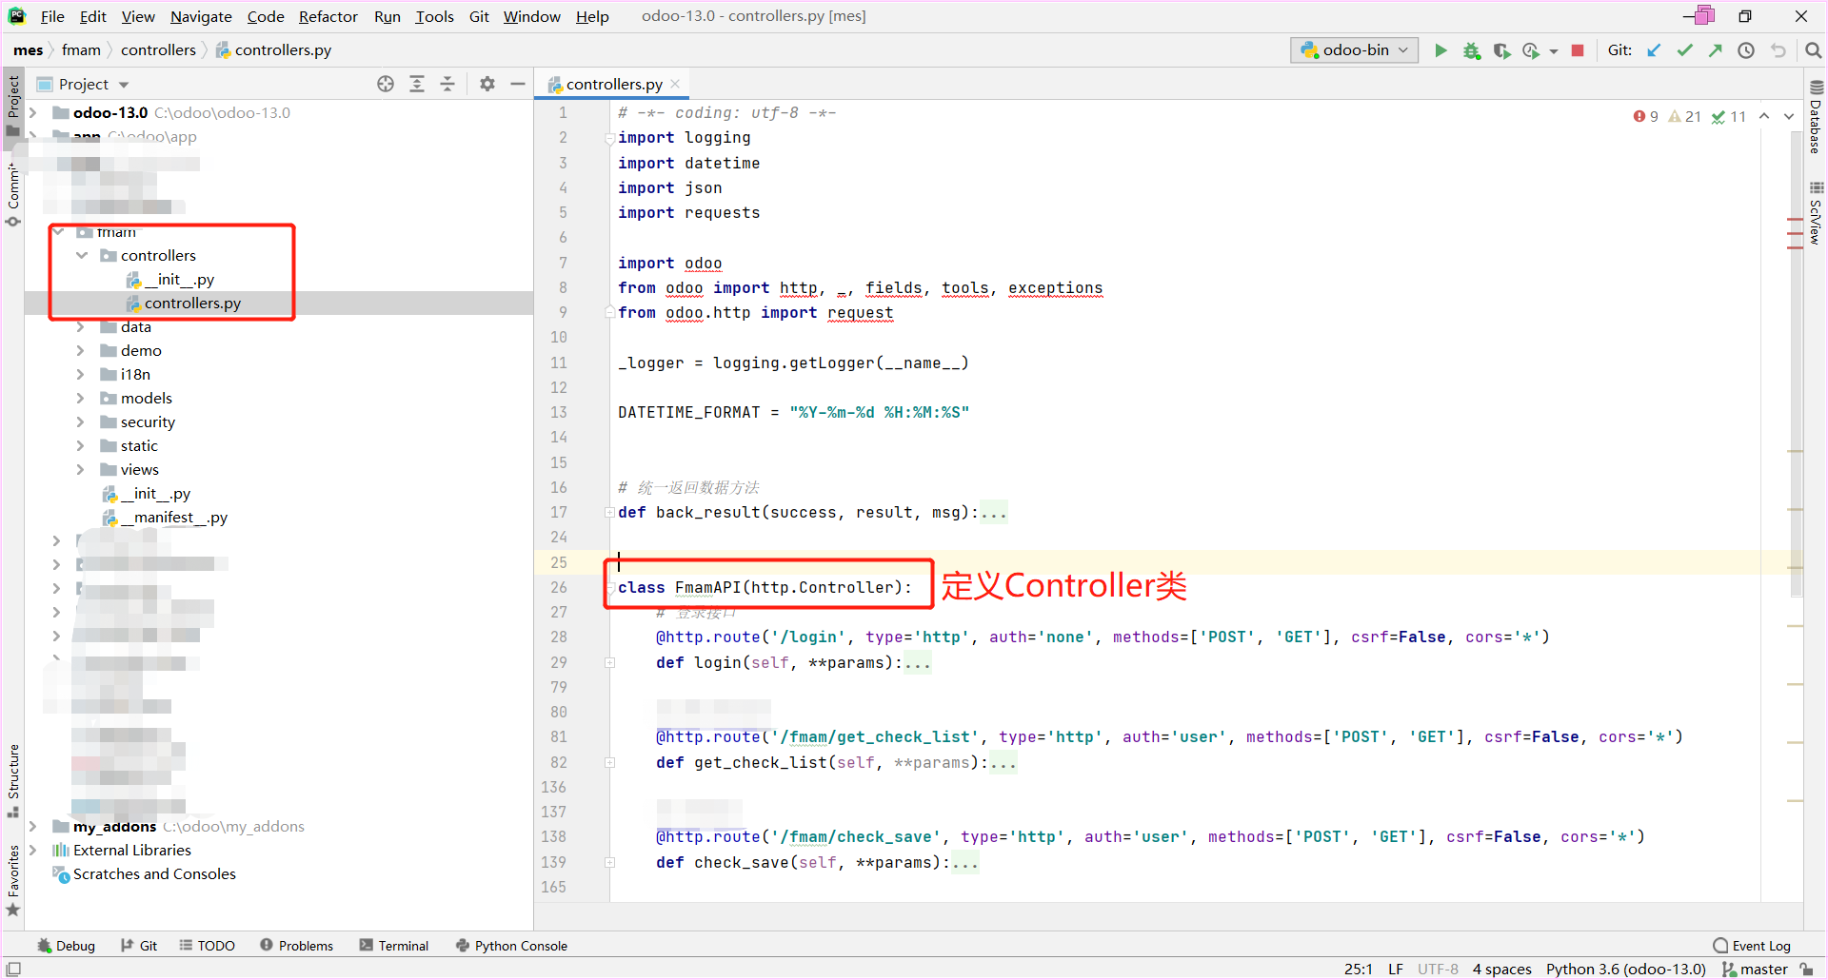Click the master branch widget
Image resolution: width=1828 pixels, height=980 pixels.
click(x=1755, y=969)
